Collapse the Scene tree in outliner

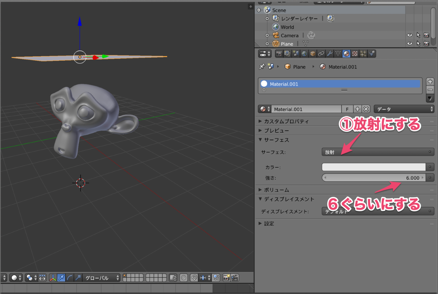click(x=259, y=10)
